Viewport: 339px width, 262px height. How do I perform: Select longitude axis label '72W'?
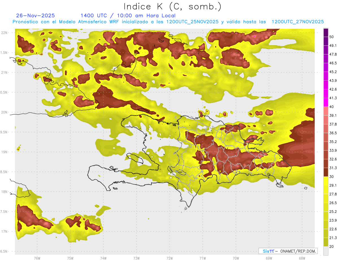[169, 258]
